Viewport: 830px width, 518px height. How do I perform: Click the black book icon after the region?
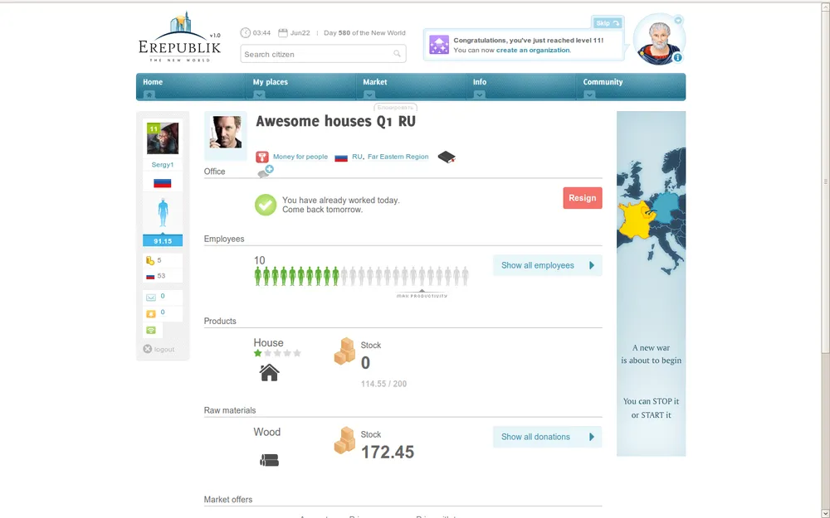447,157
